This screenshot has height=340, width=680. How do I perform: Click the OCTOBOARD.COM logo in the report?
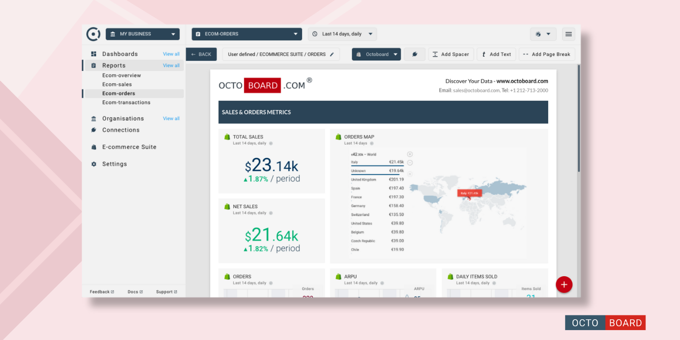tap(265, 85)
